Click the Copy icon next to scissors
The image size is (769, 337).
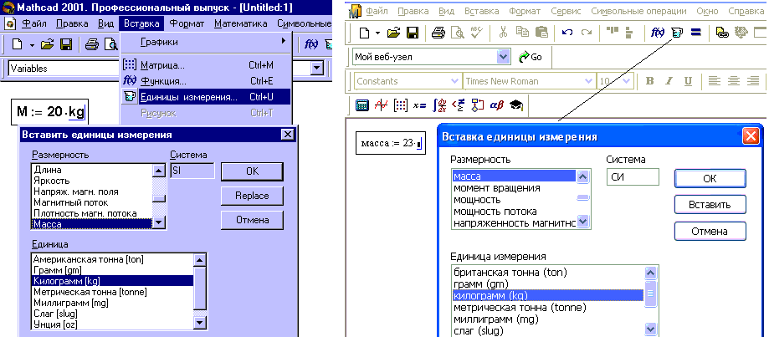click(522, 33)
